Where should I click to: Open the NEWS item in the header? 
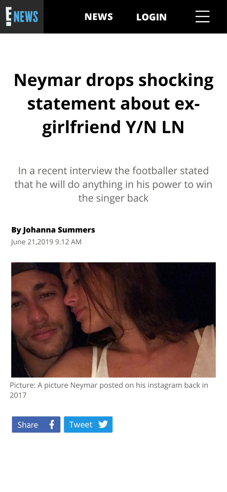click(99, 17)
